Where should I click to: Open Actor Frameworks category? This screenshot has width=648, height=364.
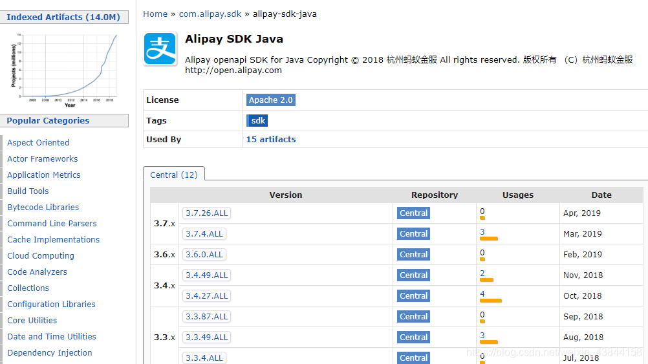(x=42, y=158)
